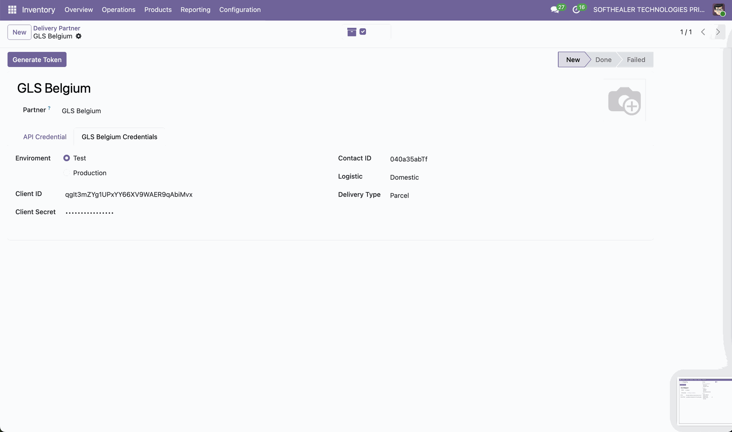
Task: Open the activities clock icon with badge 16
Action: [576, 10]
